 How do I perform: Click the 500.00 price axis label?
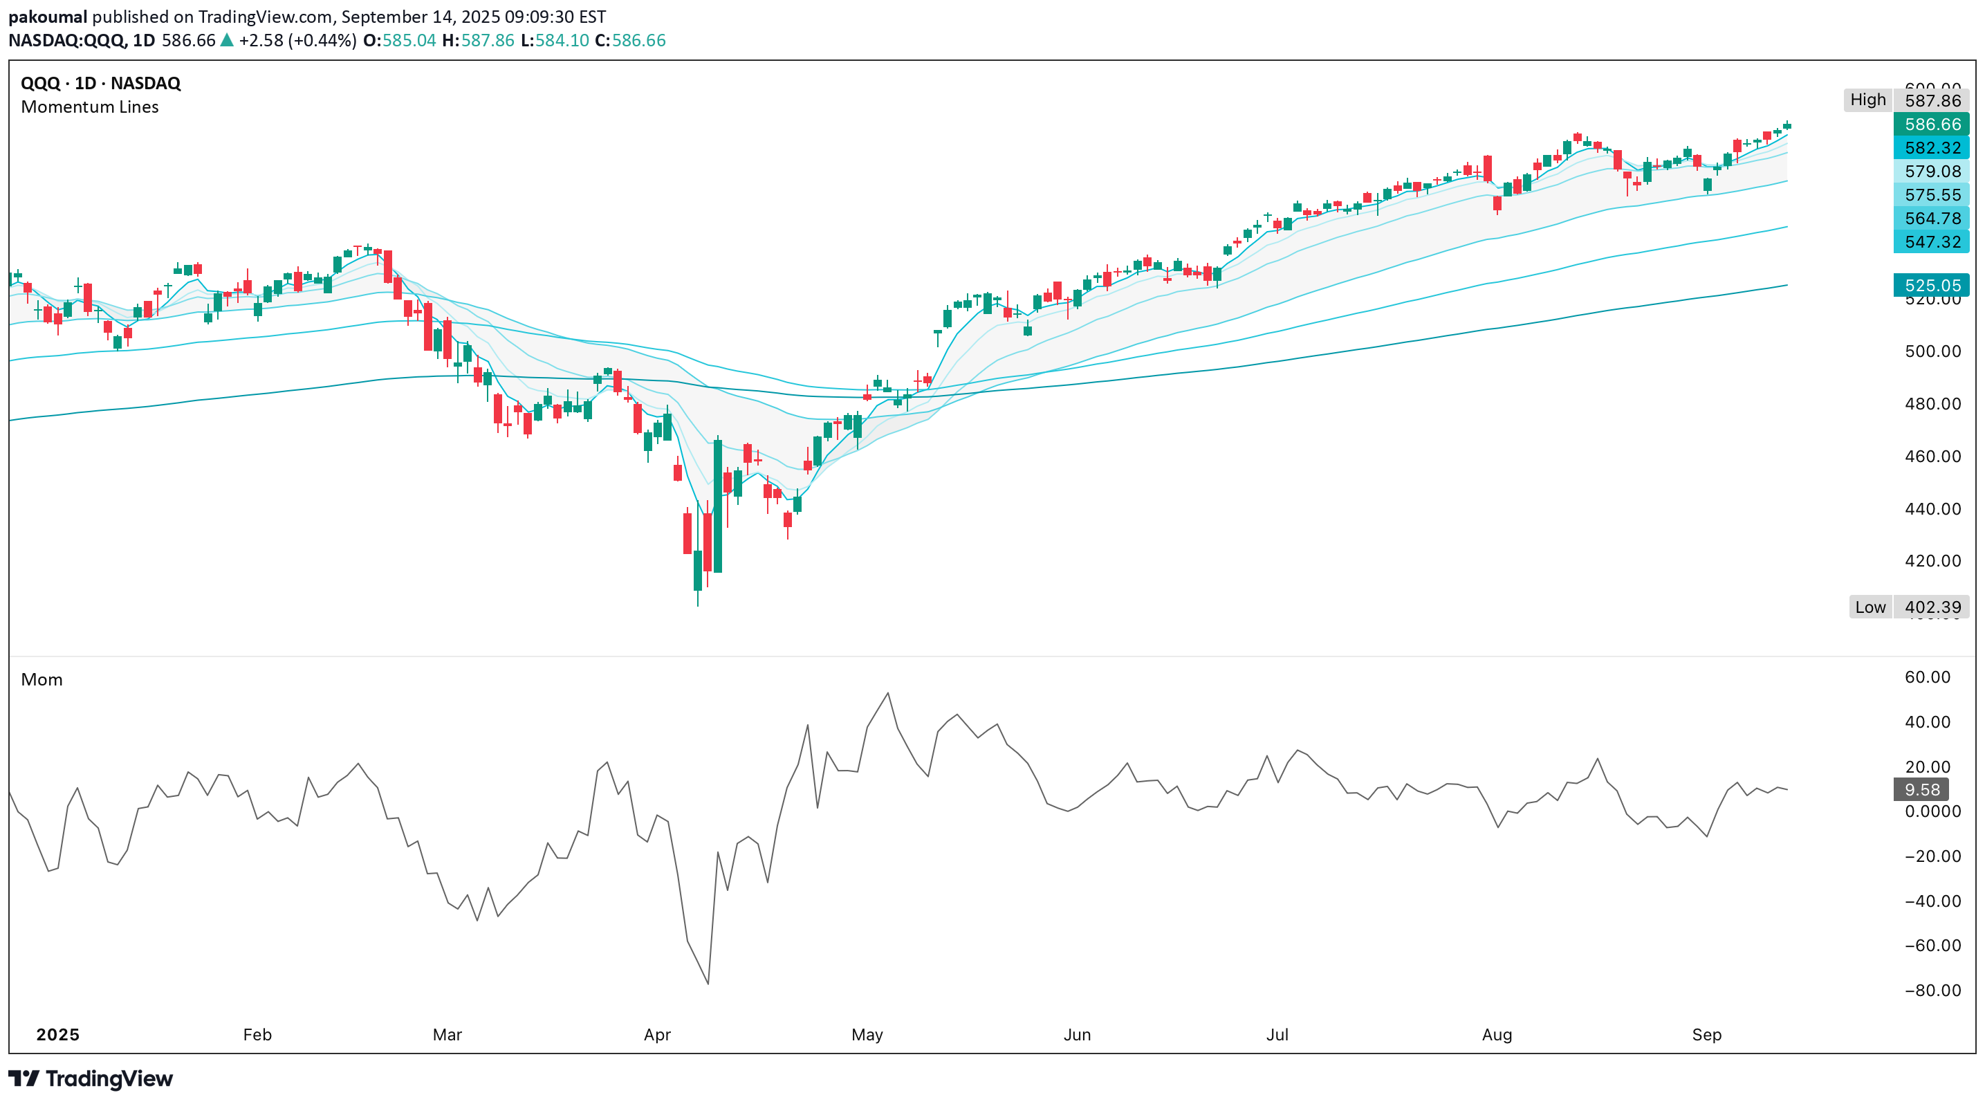tap(1932, 351)
